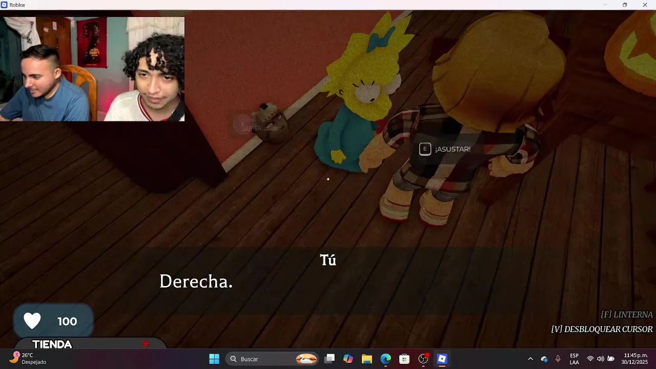Click the [F] LINTERNA flashlight hint
656x369 pixels.
[x=627, y=315]
